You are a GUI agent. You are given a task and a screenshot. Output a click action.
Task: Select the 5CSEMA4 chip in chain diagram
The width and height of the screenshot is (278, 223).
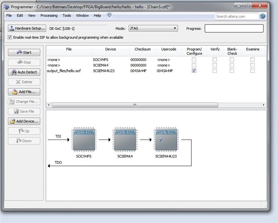(x=125, y=139)
